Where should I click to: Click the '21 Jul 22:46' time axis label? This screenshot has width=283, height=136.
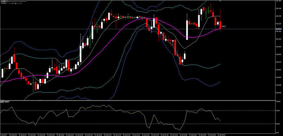(52, 135)
